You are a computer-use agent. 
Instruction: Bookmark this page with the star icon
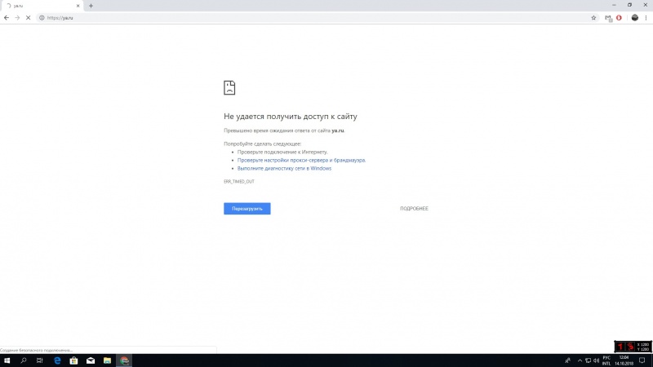point(593,17)
